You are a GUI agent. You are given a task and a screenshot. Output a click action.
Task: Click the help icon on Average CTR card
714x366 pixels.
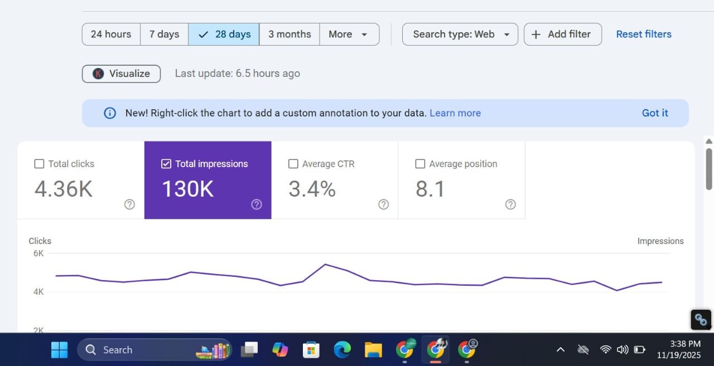tap(383, 204)
